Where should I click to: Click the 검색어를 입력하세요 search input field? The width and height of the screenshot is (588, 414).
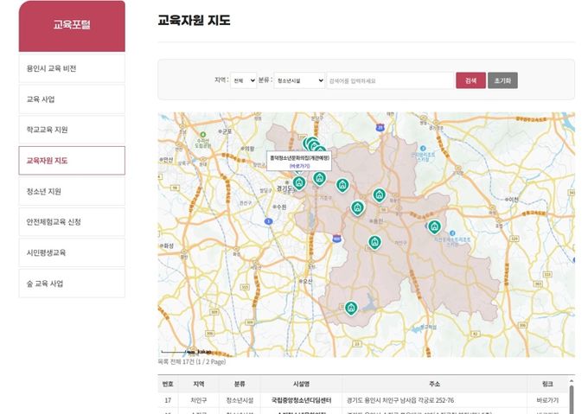389,80
